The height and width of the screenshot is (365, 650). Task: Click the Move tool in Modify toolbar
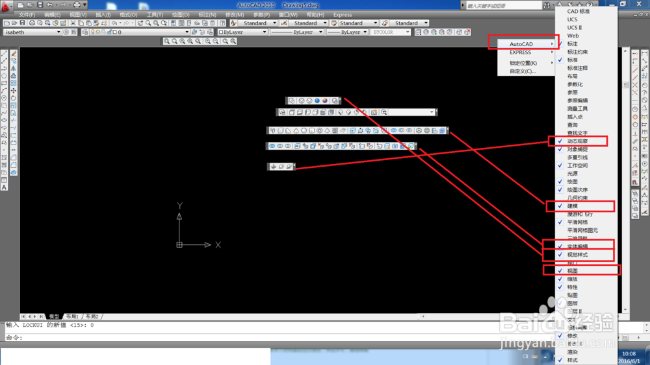click(x=14, y=91)
